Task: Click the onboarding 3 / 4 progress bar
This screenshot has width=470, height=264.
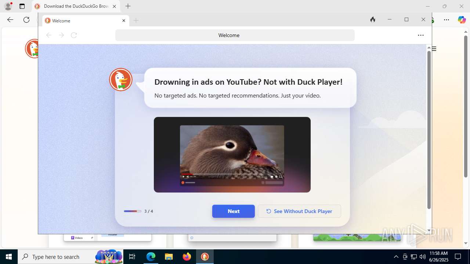Action: pyautogui.click(x=133, y=211)
